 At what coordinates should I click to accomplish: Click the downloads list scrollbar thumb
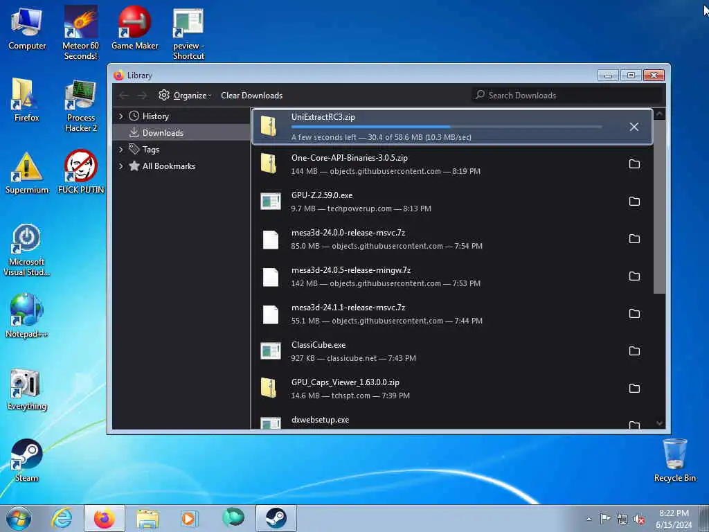pyautogui.click(x=659, y=206)
